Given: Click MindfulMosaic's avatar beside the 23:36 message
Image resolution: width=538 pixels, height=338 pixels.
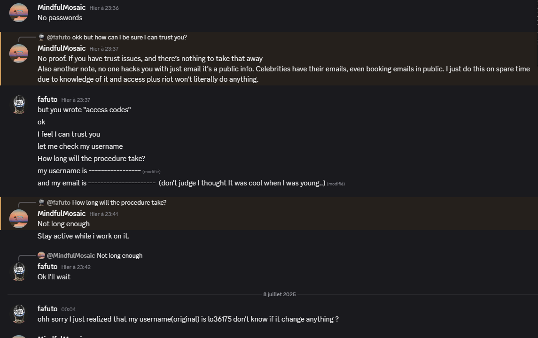Looking at the screenshot, I should (19, 13).
